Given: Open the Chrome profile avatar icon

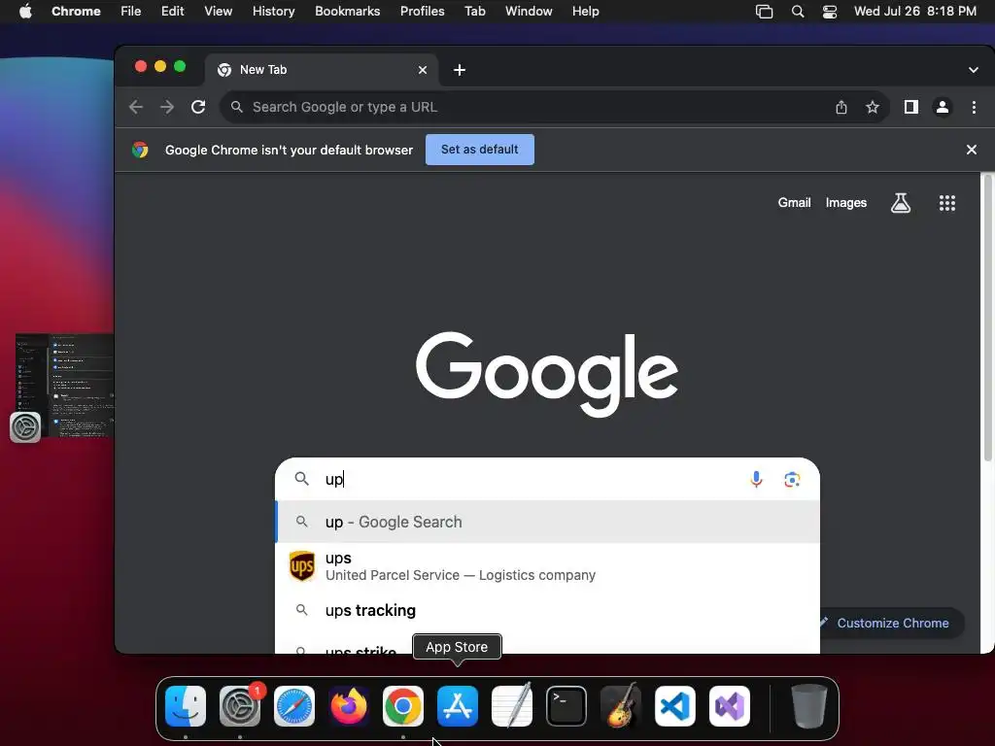Looking at the screenshot, I should (x=943, y=107).
